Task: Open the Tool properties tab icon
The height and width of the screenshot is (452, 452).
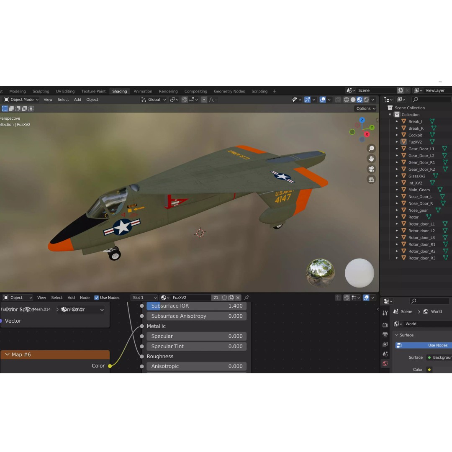Action: click(385, 313)
